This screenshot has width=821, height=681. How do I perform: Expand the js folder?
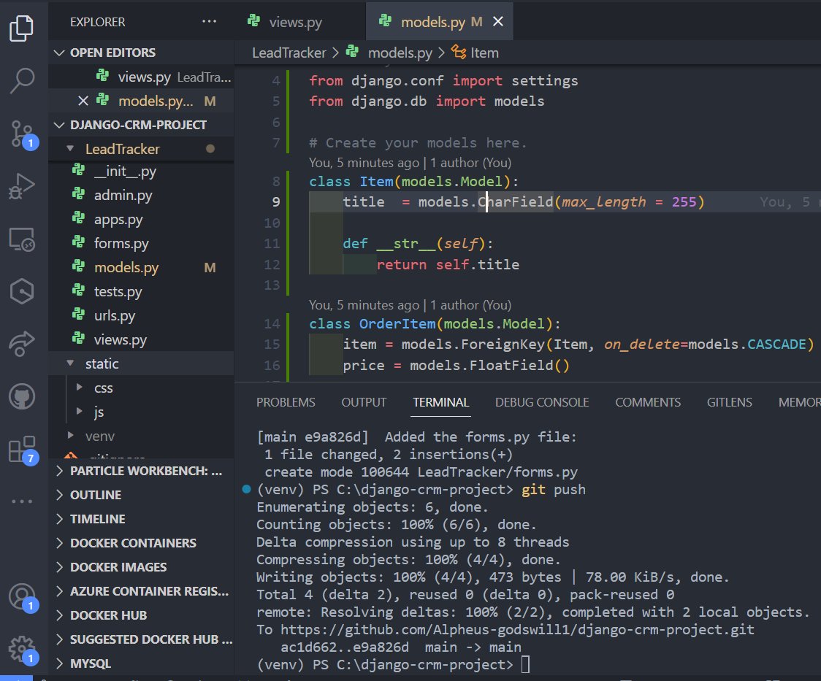point(142,412)
